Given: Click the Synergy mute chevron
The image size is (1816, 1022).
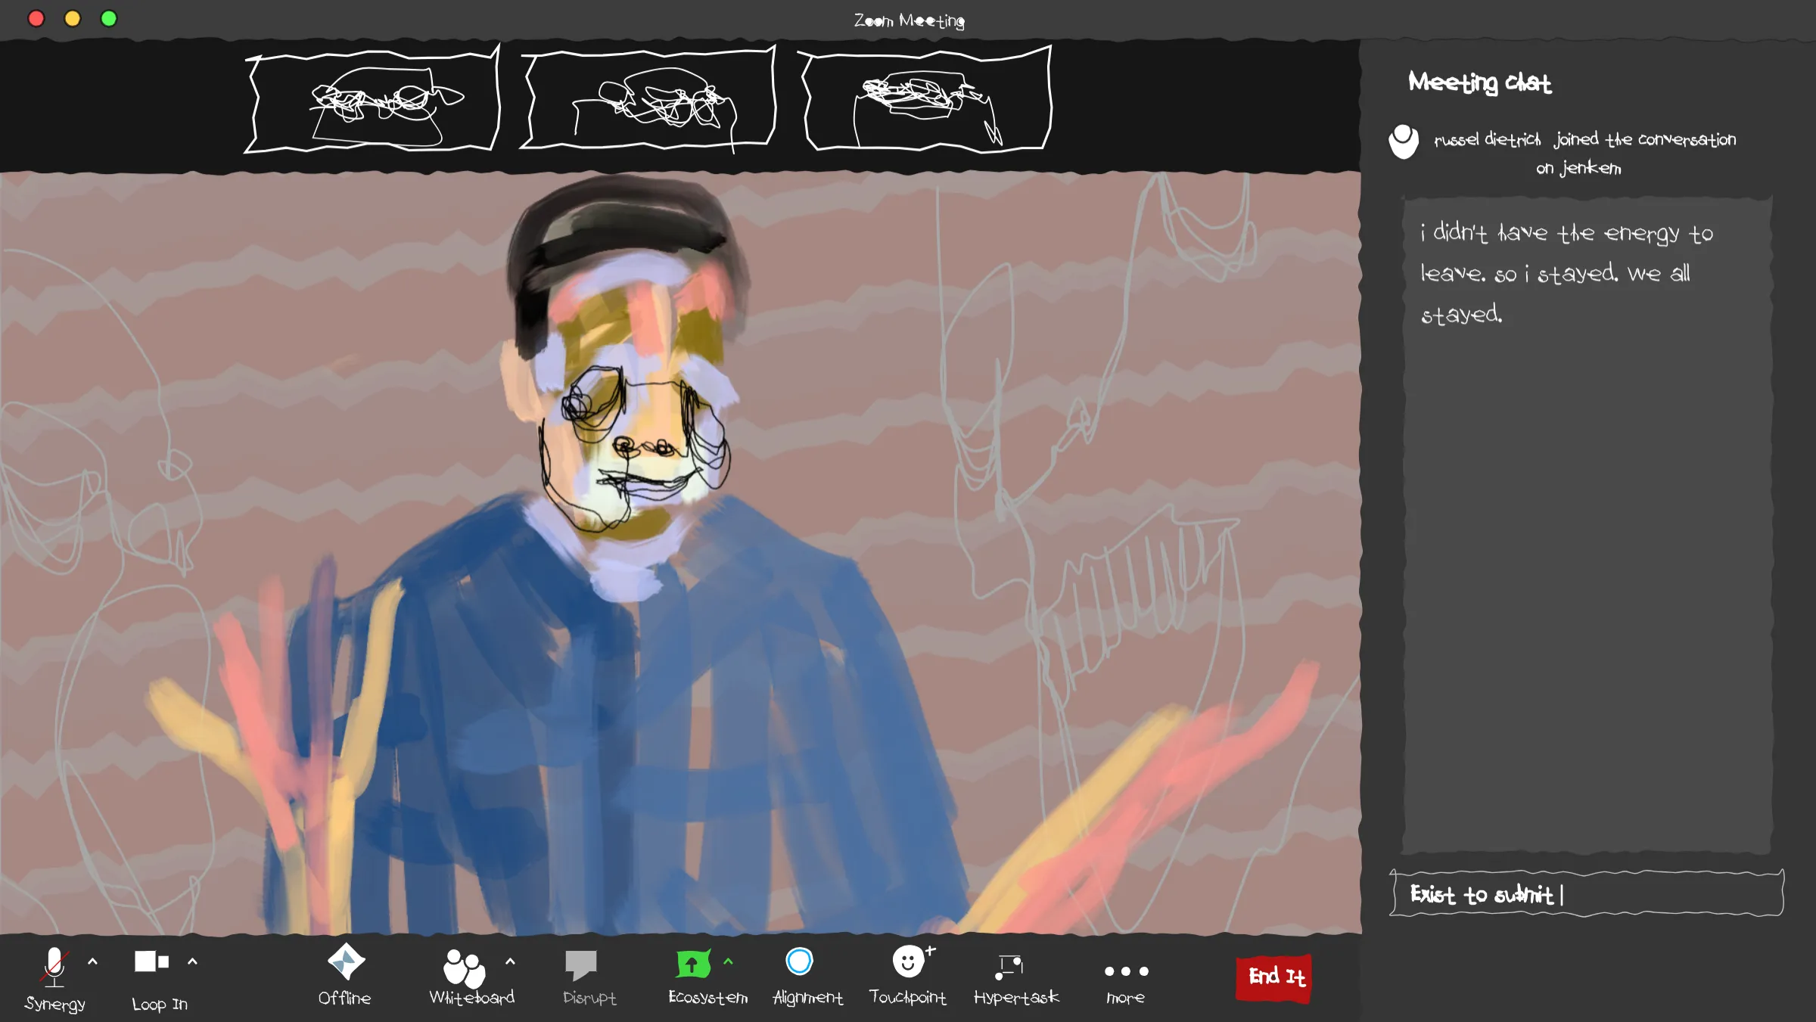Looking at the screenshot, I should click(x=92, y=961).
